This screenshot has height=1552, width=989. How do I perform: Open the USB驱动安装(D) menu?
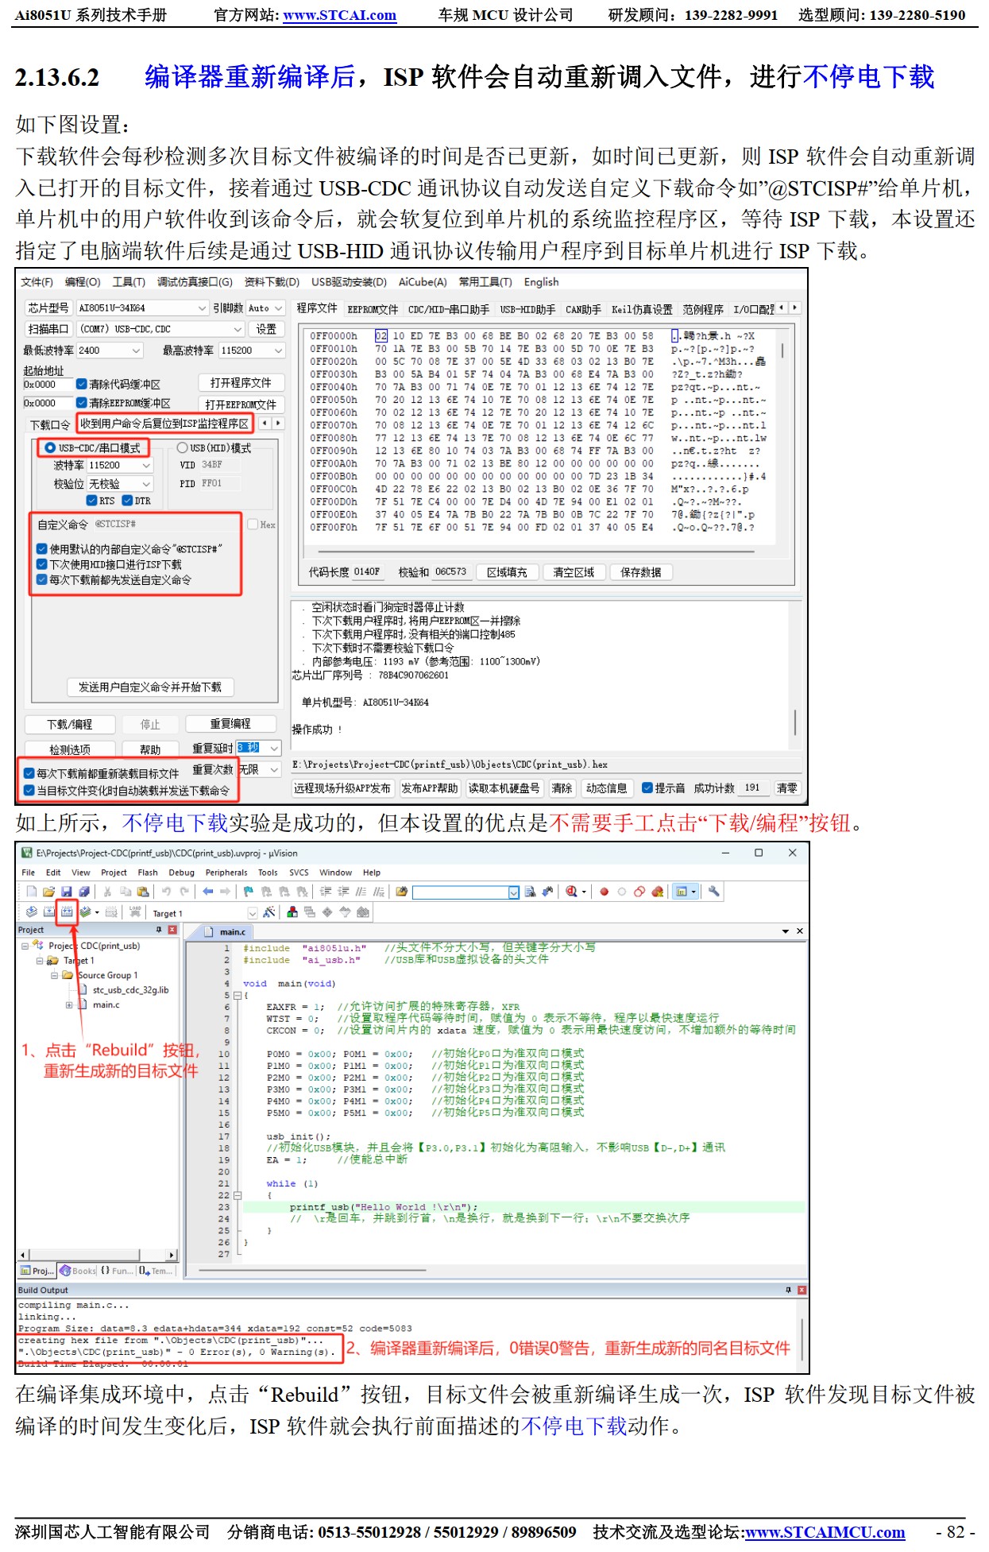(348, 282)
